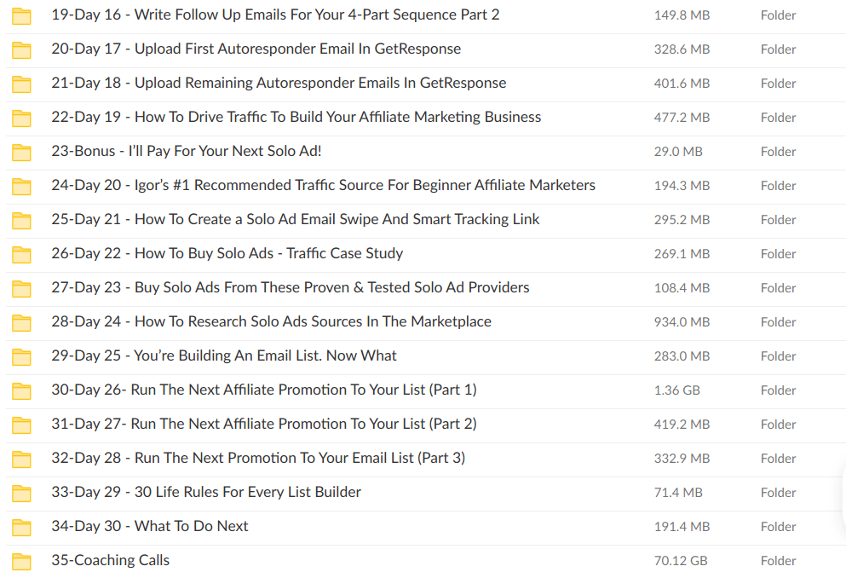The image size is (846, 572).
Task: Open 27-Day 23 Buy Solo Ads folder
Action: click(x=290, y=287)
